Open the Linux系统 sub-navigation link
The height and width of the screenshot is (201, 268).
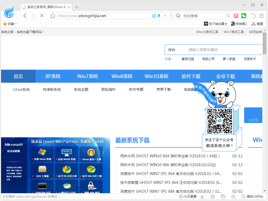coord(22,89)
